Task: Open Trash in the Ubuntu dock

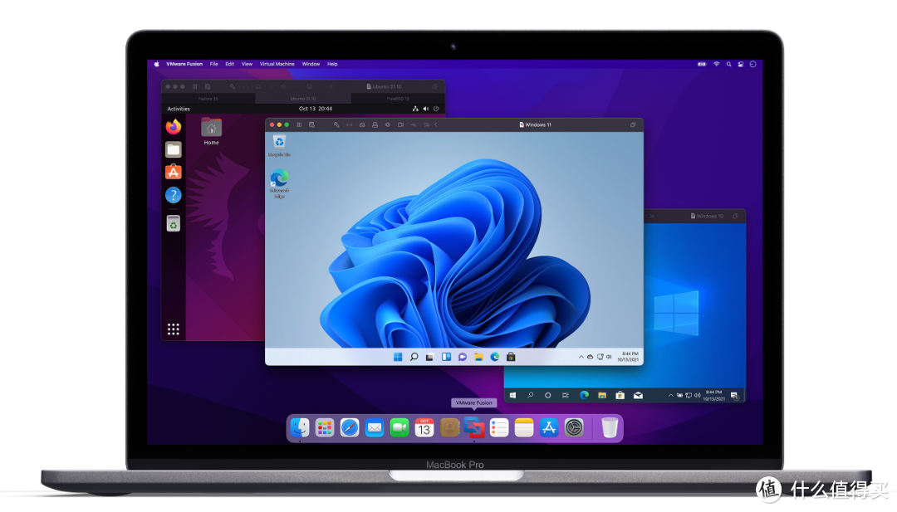Action: point(174,223)
